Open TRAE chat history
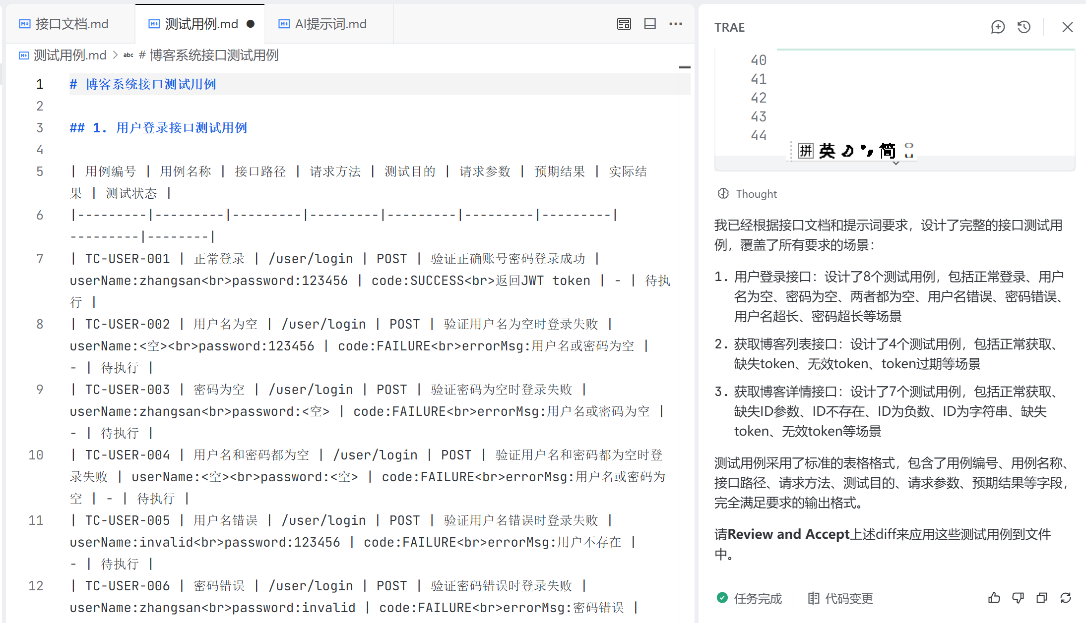Viewport: 1086px width, 623px height. coord(1024,27)
